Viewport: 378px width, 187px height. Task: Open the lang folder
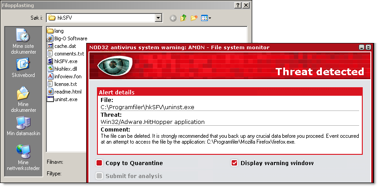pyautogui.click(x=55, y=31)
